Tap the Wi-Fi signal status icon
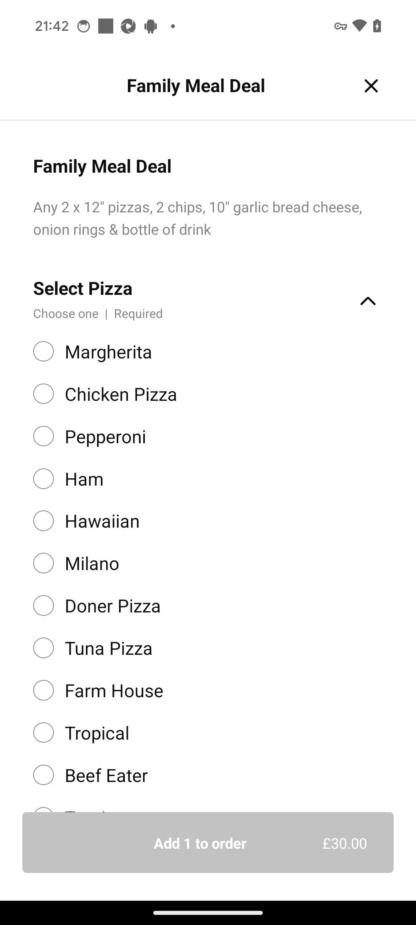 359,26
